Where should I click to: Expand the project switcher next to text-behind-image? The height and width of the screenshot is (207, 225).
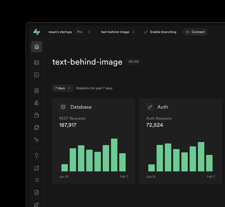(x=133, y=32)
